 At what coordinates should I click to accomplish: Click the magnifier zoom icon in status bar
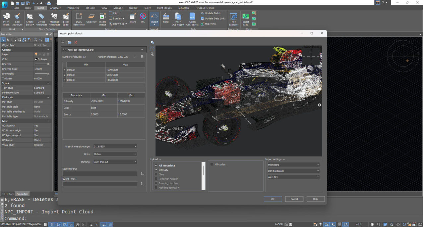point(379,224)
